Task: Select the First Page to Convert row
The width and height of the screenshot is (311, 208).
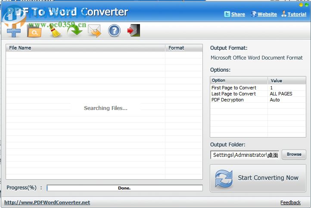Action: (258, 88)
